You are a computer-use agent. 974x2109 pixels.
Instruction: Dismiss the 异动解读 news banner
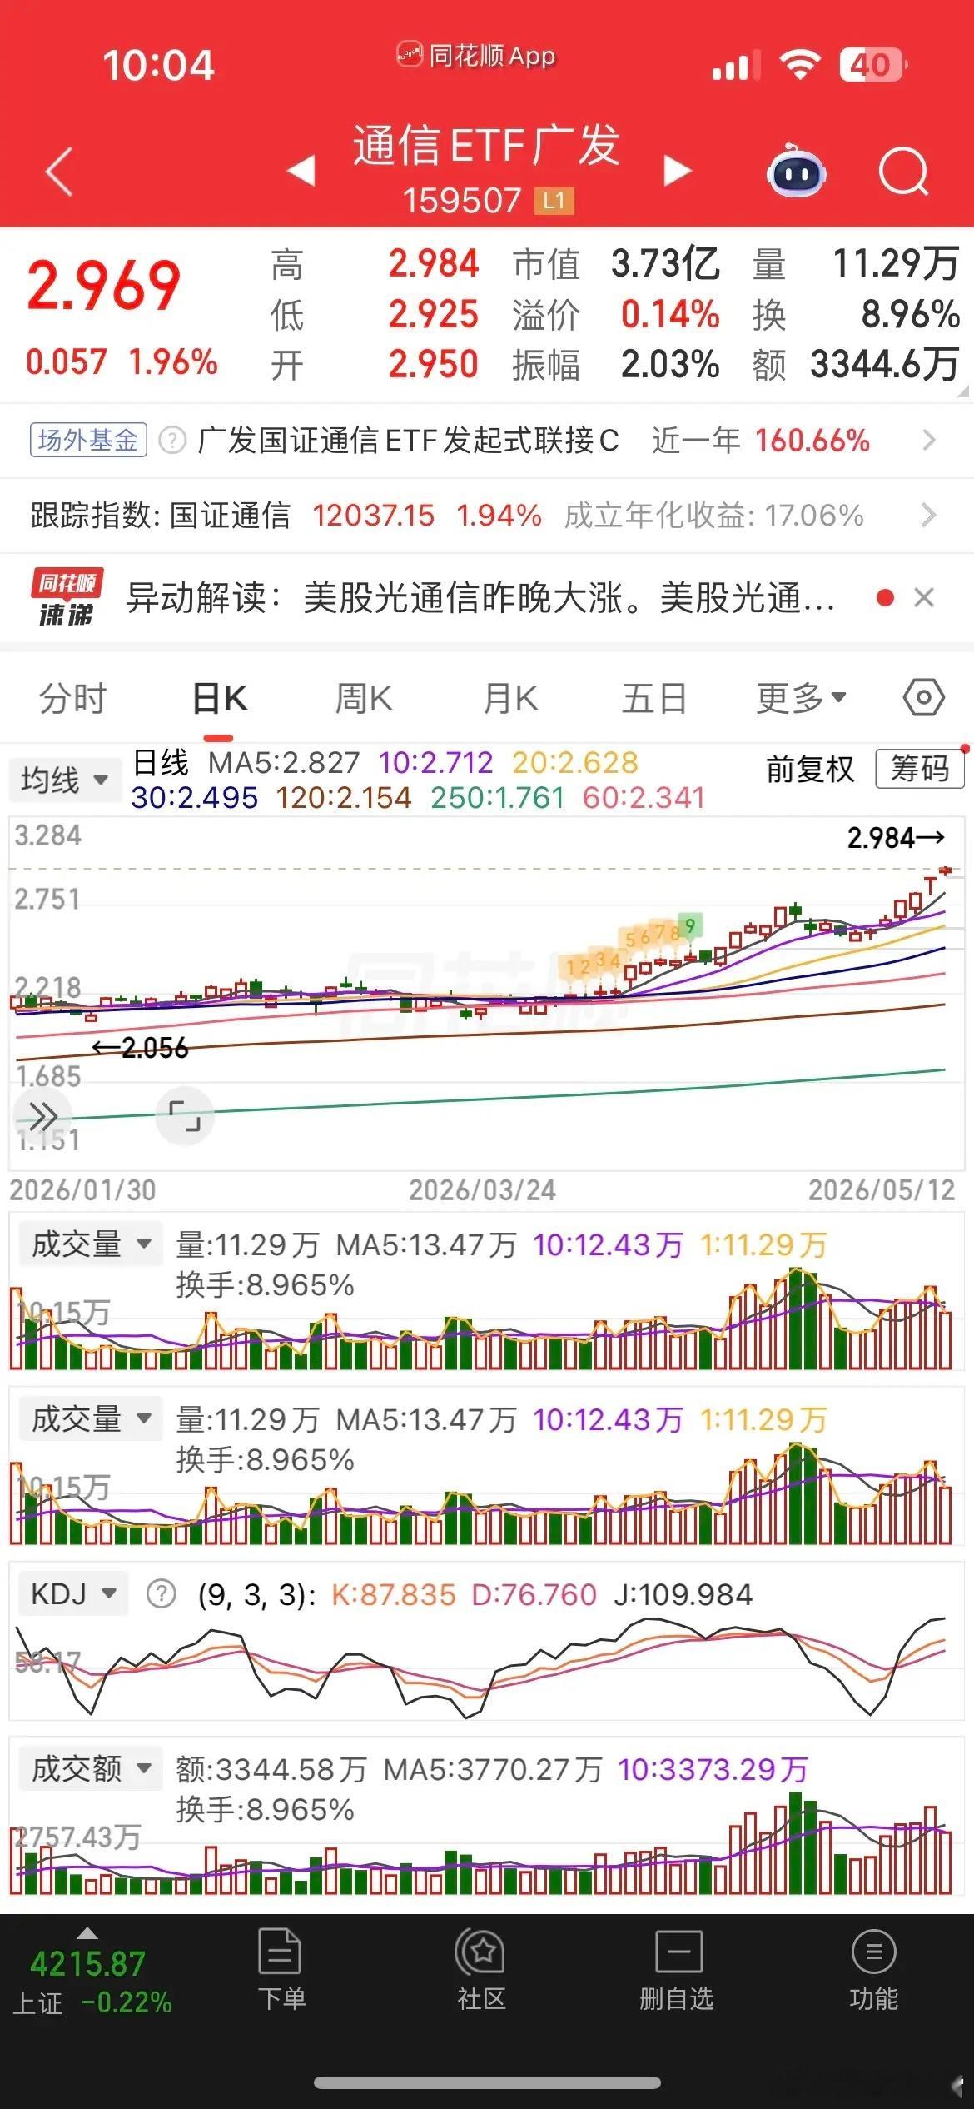(x=924, y=597)
